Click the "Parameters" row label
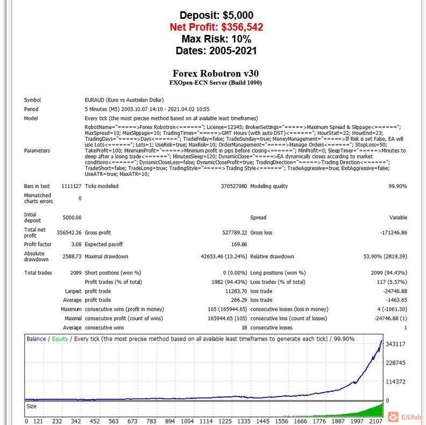The image size is (426, 425). 37,150
